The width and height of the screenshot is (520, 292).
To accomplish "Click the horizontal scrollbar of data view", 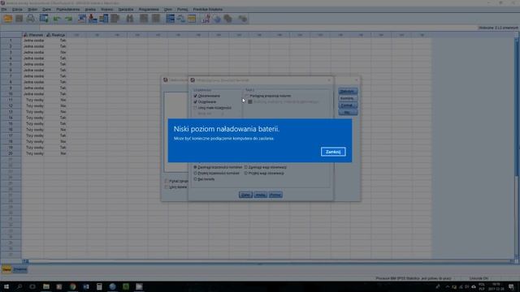I will pos(269,261).
